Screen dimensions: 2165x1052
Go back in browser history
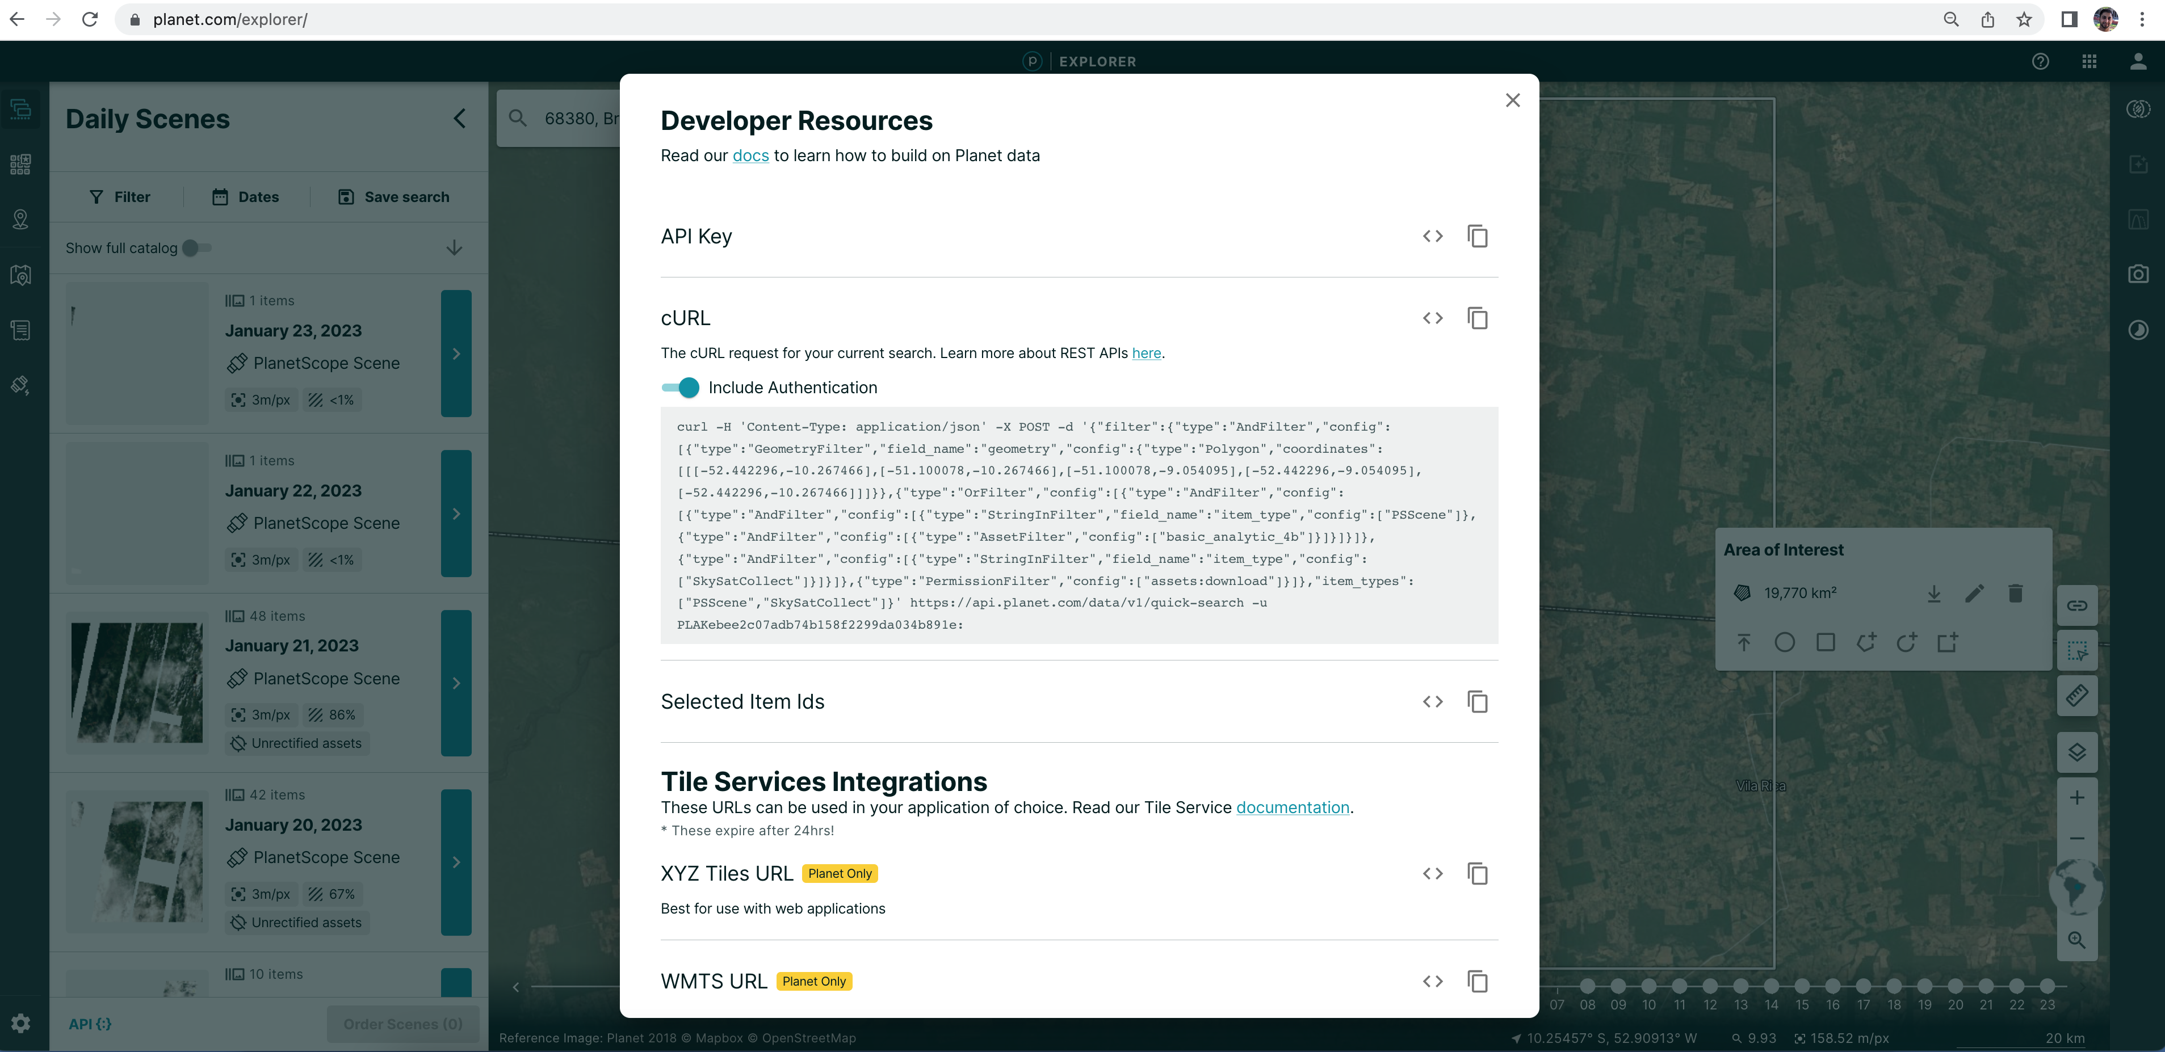(x=17, y=19)
